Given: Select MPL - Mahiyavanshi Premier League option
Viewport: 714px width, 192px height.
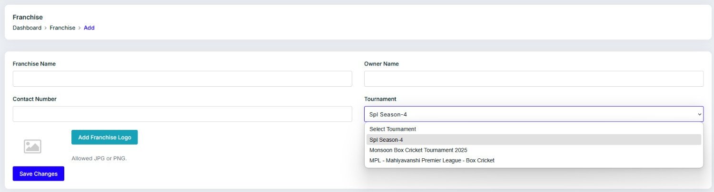Looking at the screenshot, I should [432, 160].
